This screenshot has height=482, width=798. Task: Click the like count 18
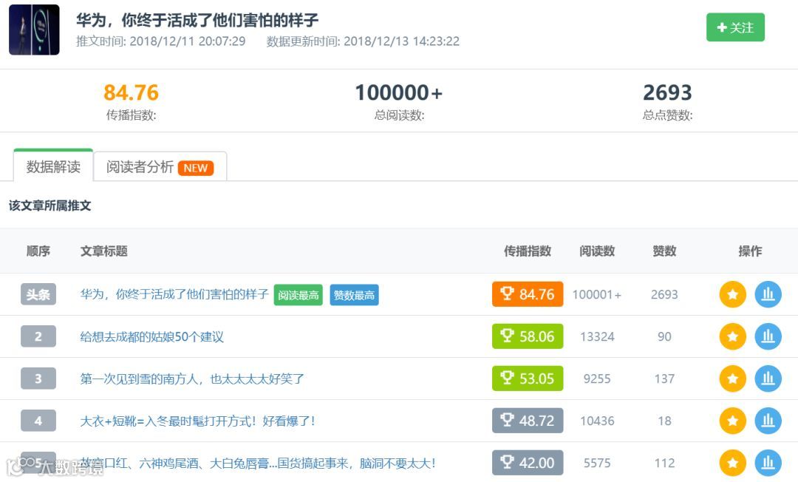[664, 421]
